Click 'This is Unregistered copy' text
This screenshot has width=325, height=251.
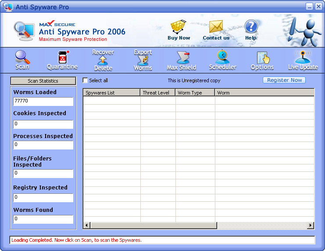point(194,80)
